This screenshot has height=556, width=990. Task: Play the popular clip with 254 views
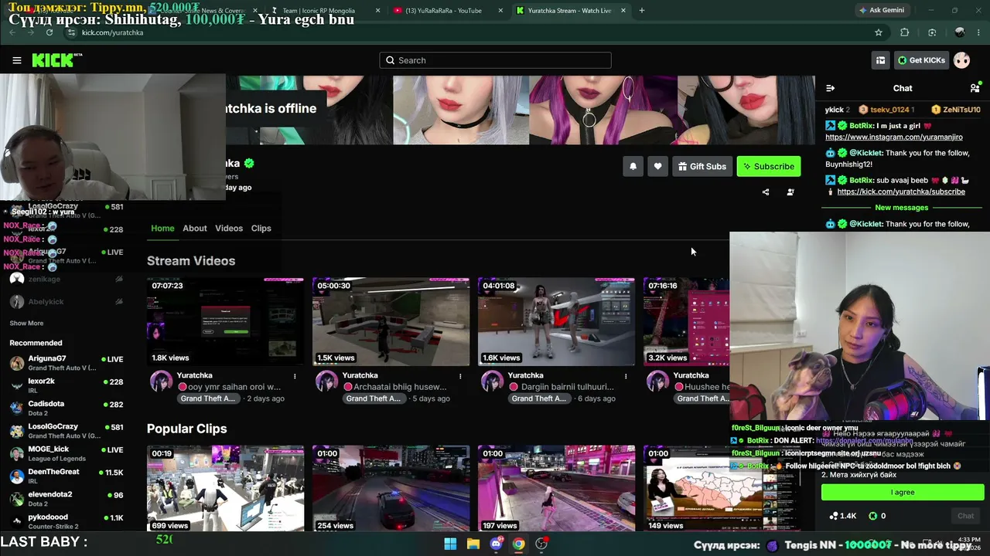pos(391,488)
